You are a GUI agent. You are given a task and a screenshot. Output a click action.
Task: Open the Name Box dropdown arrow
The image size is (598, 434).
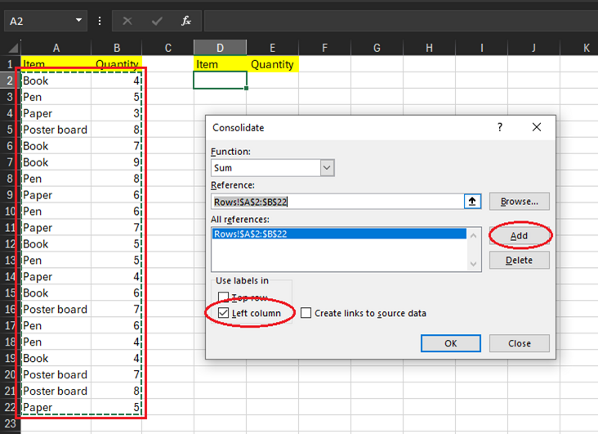tap(79, 21)
